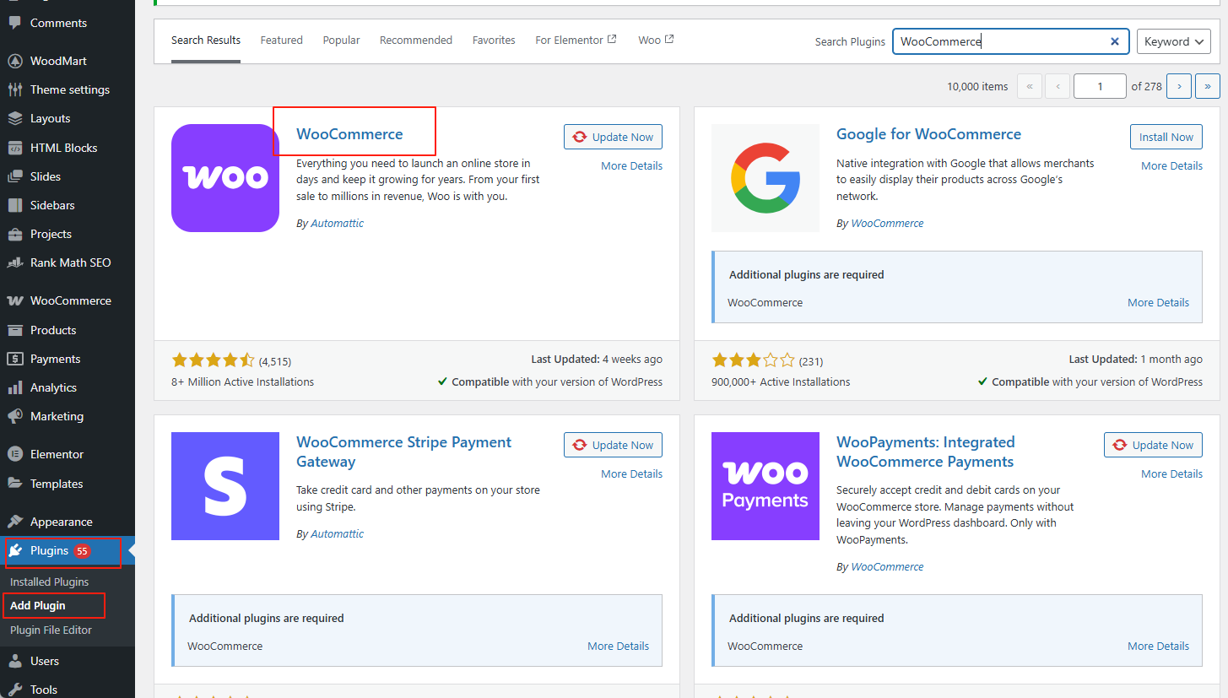The width and height of the screenshot is (1228, 698).
Task: Open WoodMart theme options
Action: [x=54, y=60]
